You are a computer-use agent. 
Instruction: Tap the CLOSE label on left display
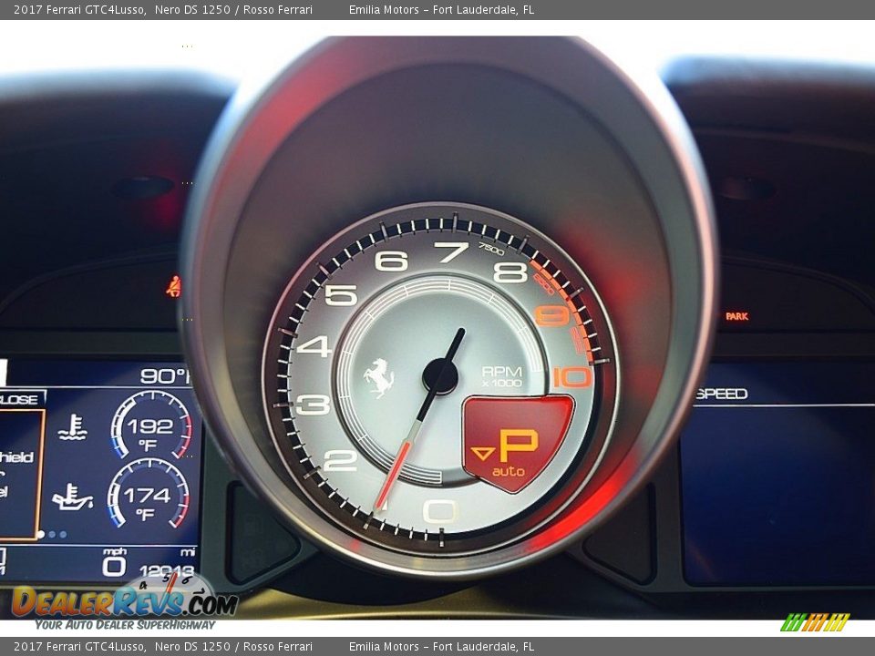[20, 399]
